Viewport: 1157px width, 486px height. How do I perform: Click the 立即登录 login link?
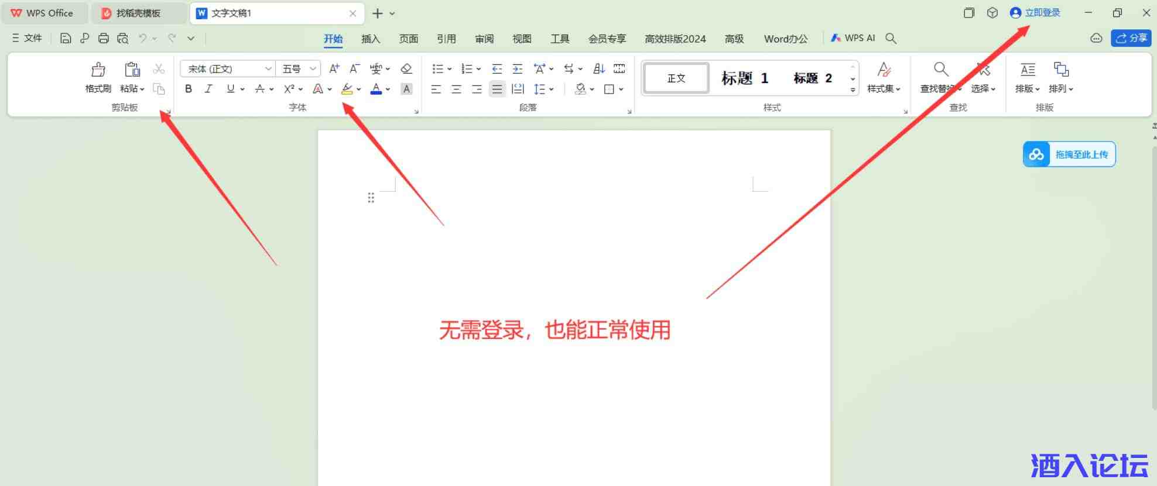[1042, 13]
